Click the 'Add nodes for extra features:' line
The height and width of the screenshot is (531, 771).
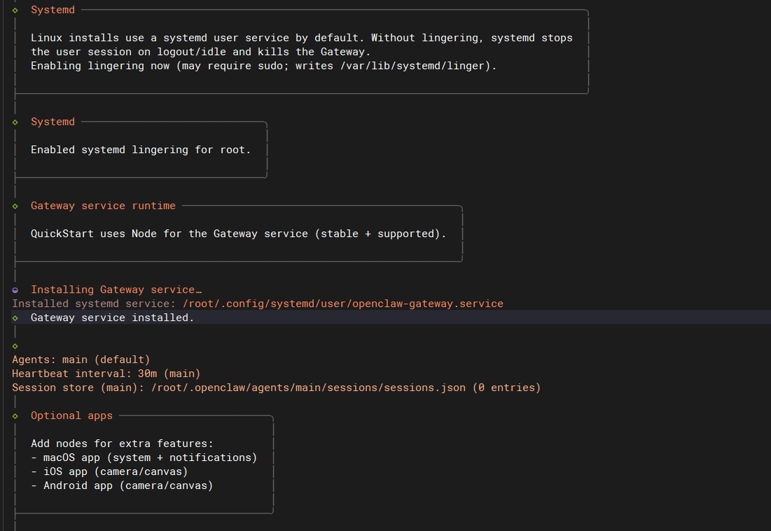[122, 444]
